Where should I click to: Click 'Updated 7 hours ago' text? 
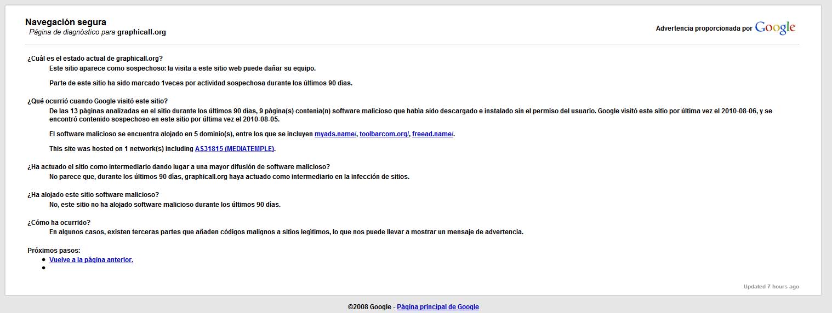pos(771,287)
